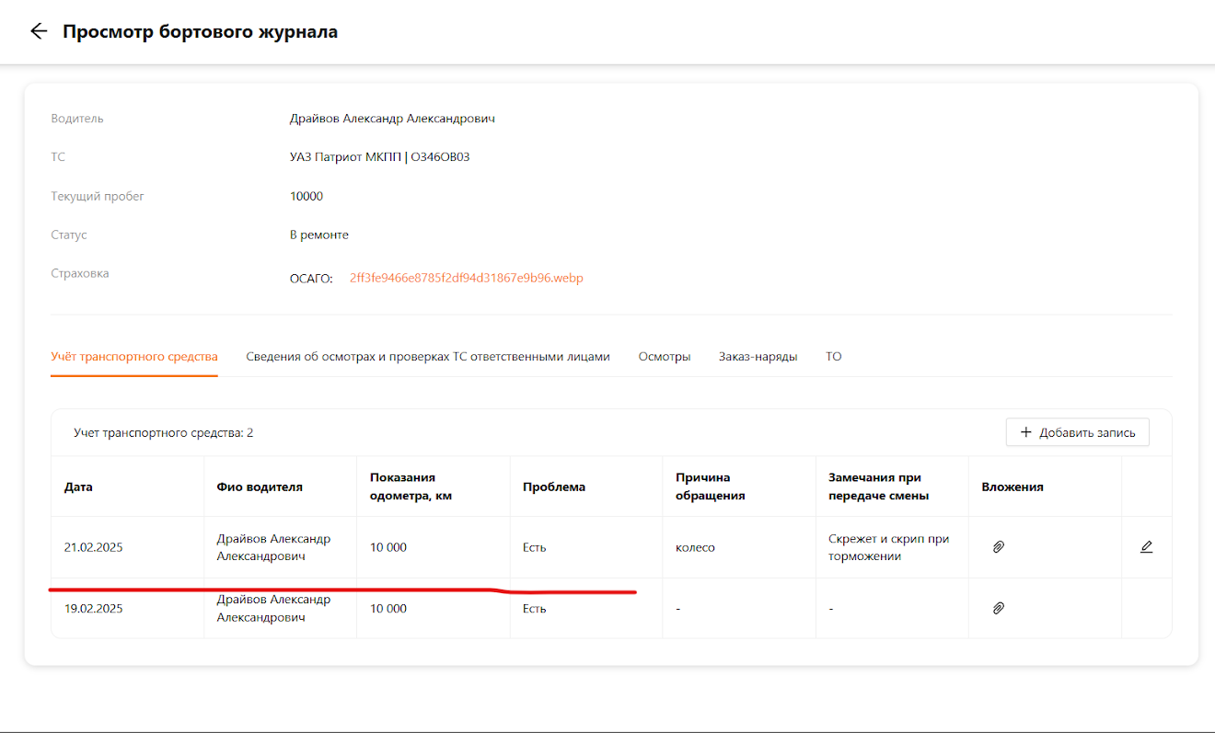The height and width of the screenshot is (733, 1215).
Task: Open the ОСАГО webp file link
Action: click(467, 278)
